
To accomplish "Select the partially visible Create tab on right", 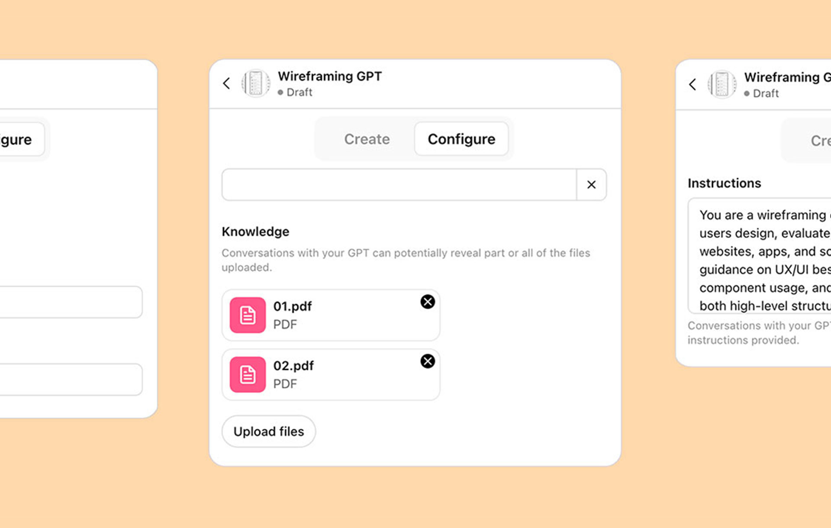I will point(820,141).
